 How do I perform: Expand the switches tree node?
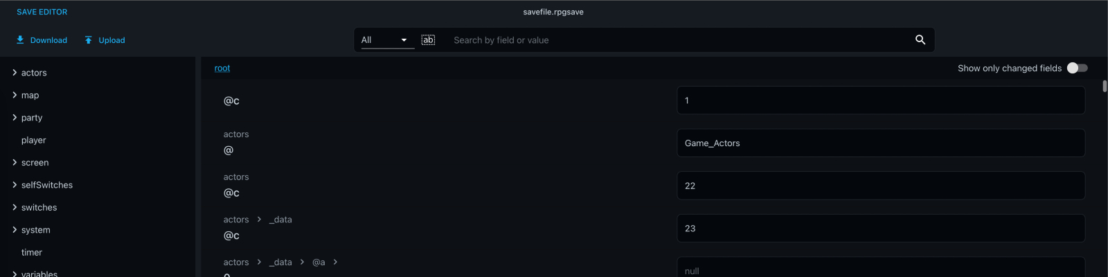(15, 208)
